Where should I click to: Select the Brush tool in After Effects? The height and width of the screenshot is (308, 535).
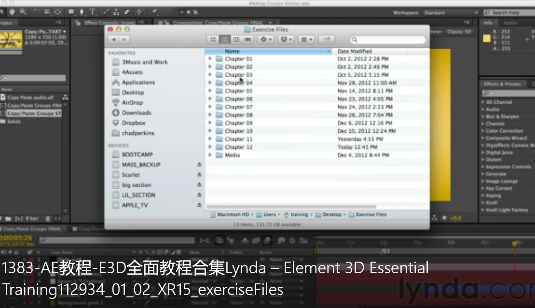tap(106, 12)
